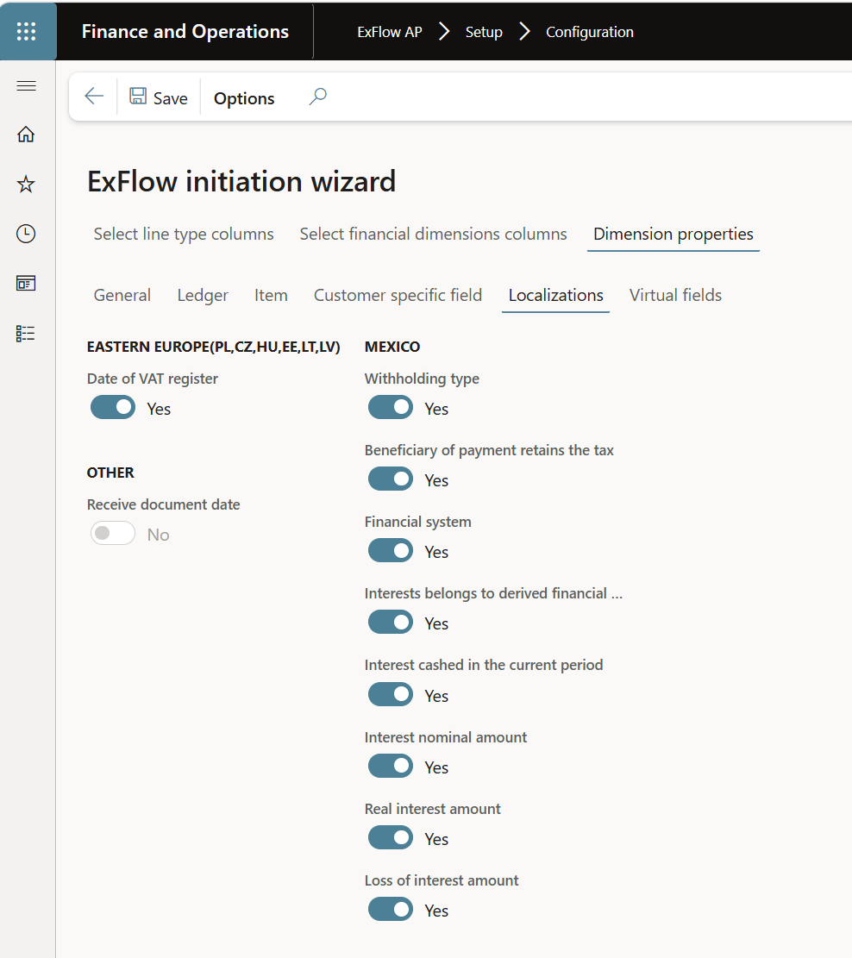Click Finance and Operations title
The height and width of the screenshot is (958, 852).
pyautogui.click(x=185, y=31)
